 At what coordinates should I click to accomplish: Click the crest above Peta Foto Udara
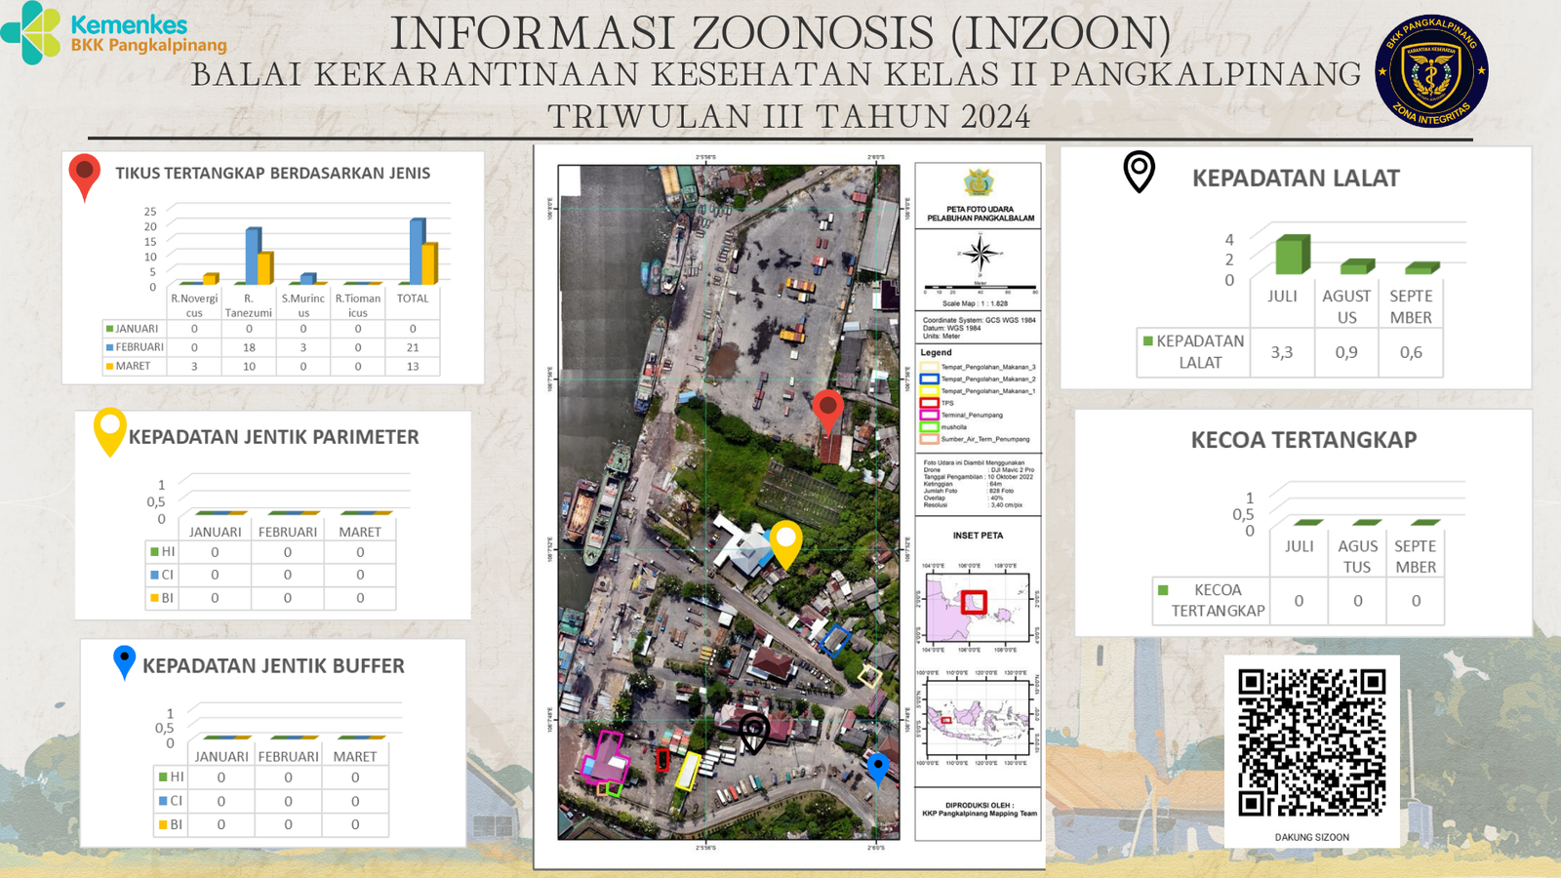(978, 182)
